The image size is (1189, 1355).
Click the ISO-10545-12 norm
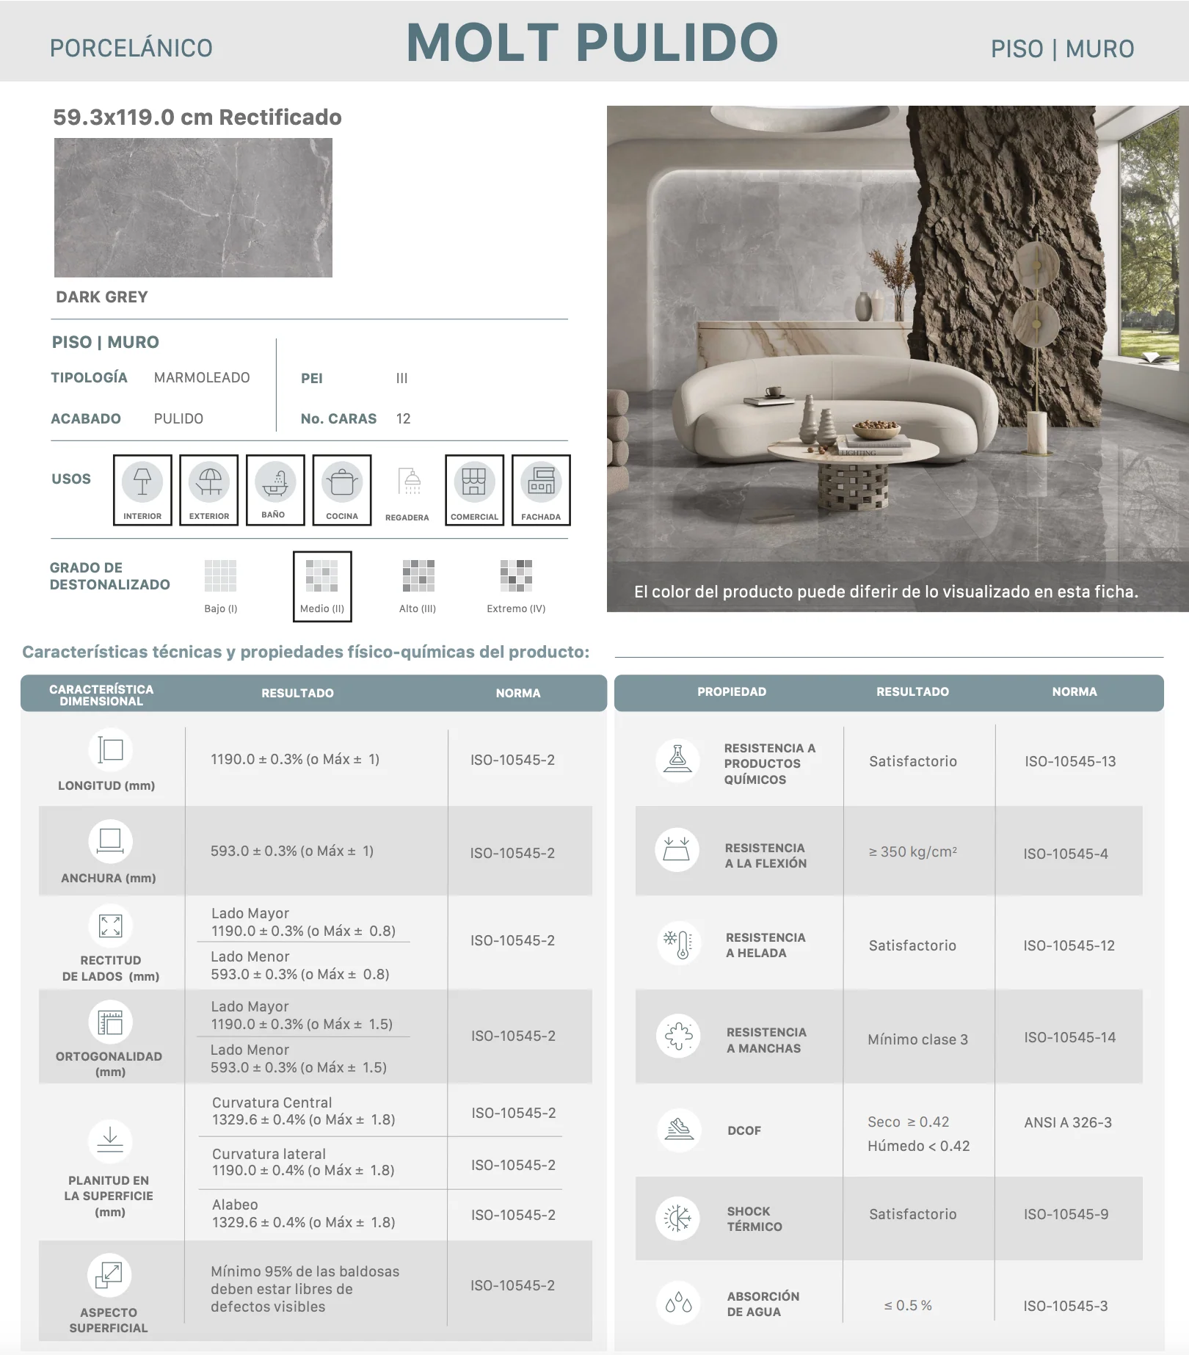(1069, 945)
